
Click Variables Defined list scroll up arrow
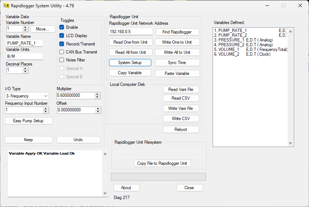coord(290,31)
